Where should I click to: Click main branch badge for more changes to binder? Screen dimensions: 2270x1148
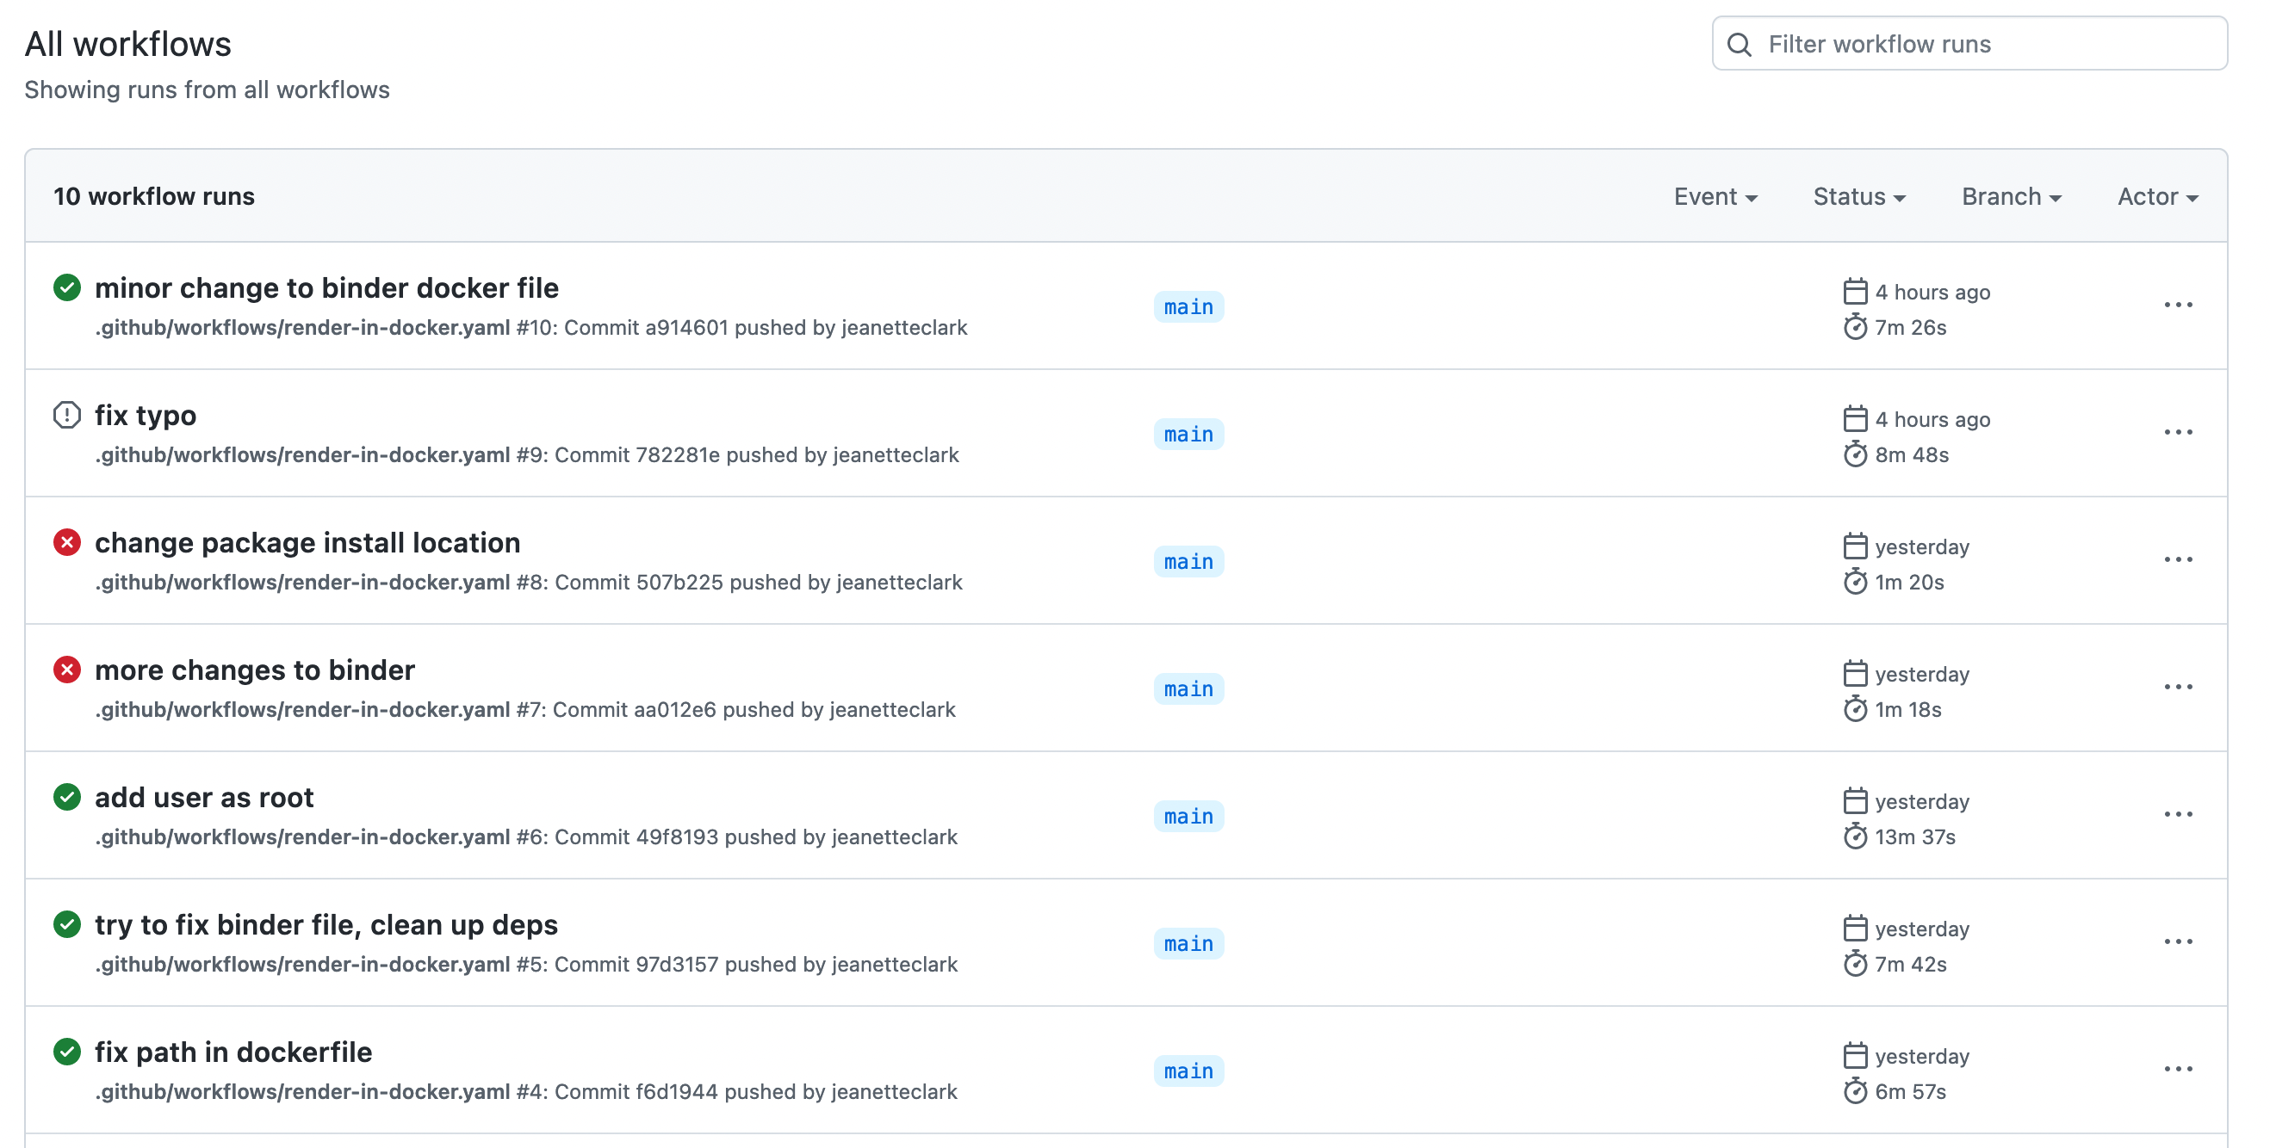point(1188,689)
